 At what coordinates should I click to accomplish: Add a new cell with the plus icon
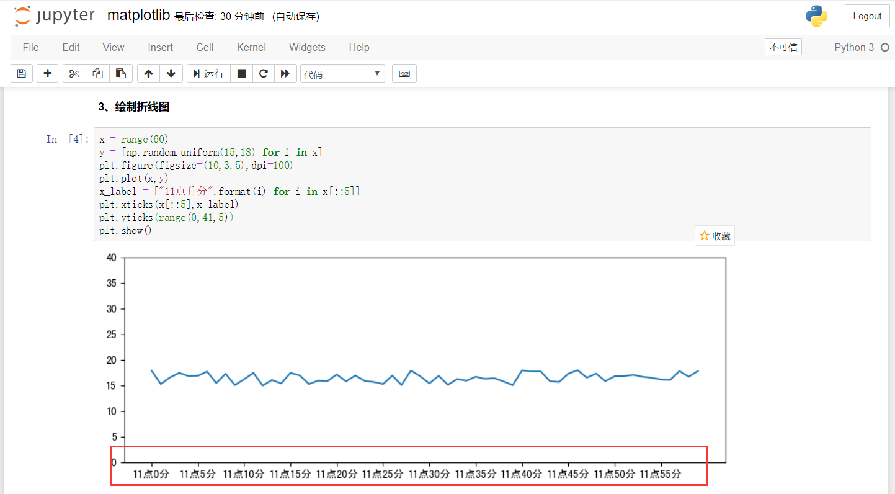pyautogui.click(x=47, y=73)
